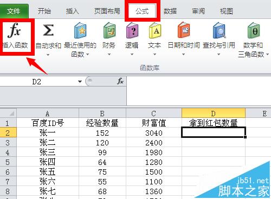Expand the 文本 dropdown arrow
The image size is (271, 199).
click(154, 54)
